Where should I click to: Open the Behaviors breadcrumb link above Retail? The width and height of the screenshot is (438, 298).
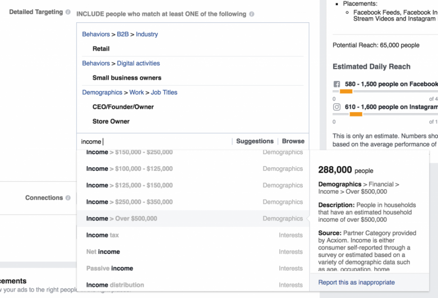point(96,34)
